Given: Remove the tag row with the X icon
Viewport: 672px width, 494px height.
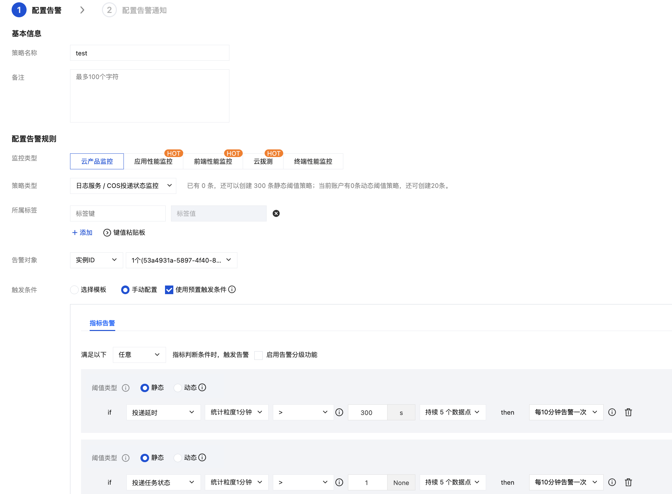Looking at the screenshot, I should tap(276, 213).
